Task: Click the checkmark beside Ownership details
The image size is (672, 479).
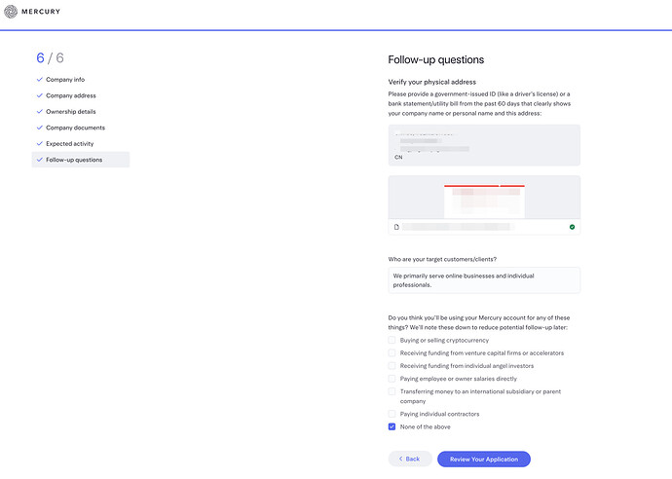Action: (39, 111)
